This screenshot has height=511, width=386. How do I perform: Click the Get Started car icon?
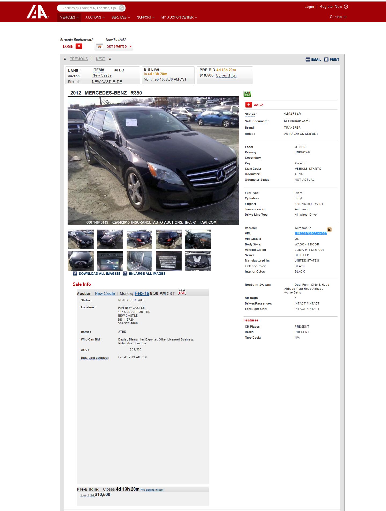tap(100, 46)
